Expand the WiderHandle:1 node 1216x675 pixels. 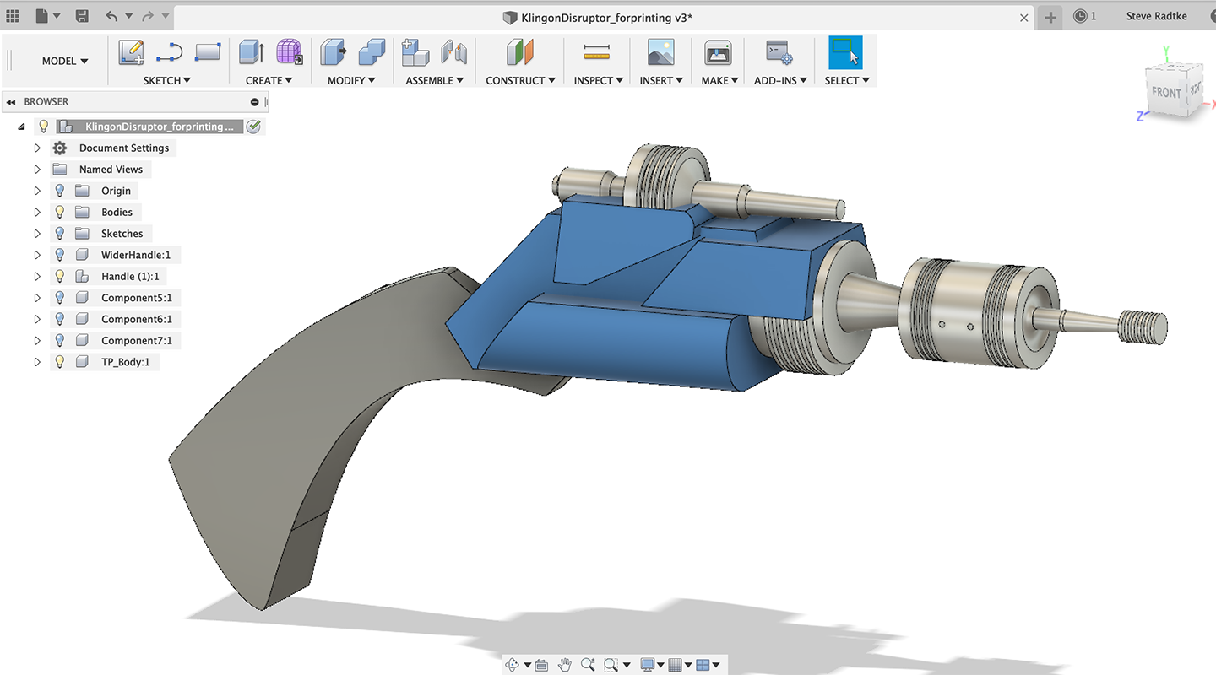click(37, 255)
